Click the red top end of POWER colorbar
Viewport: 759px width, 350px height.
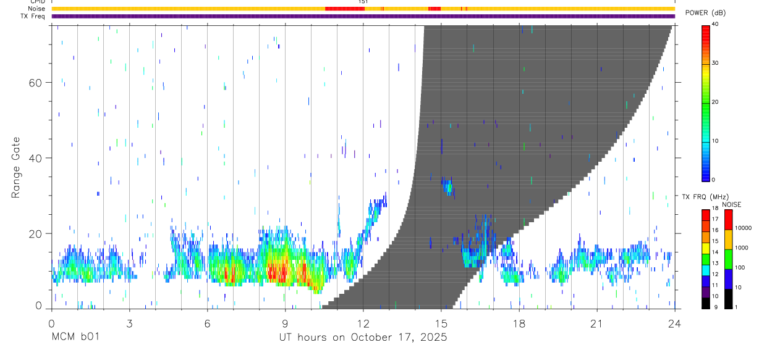(706, 31)
